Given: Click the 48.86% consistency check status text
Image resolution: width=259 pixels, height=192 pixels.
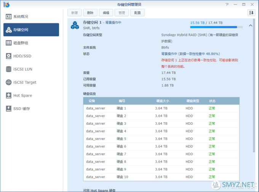Looking at the screenshot, I should tap(190, 54).
